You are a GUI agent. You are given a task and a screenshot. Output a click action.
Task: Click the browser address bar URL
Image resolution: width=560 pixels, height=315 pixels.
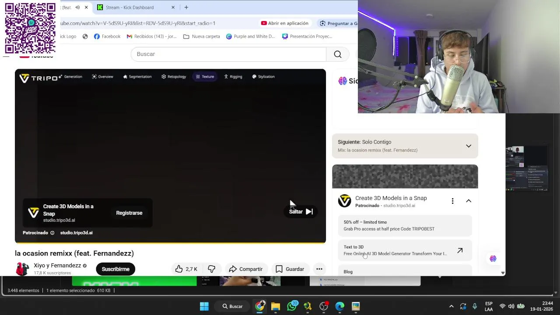click(138, 23)
